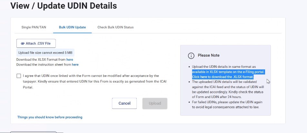Click the Cancel button
Viewport: 307px width, 133px height.
click(x=124, y=103)
